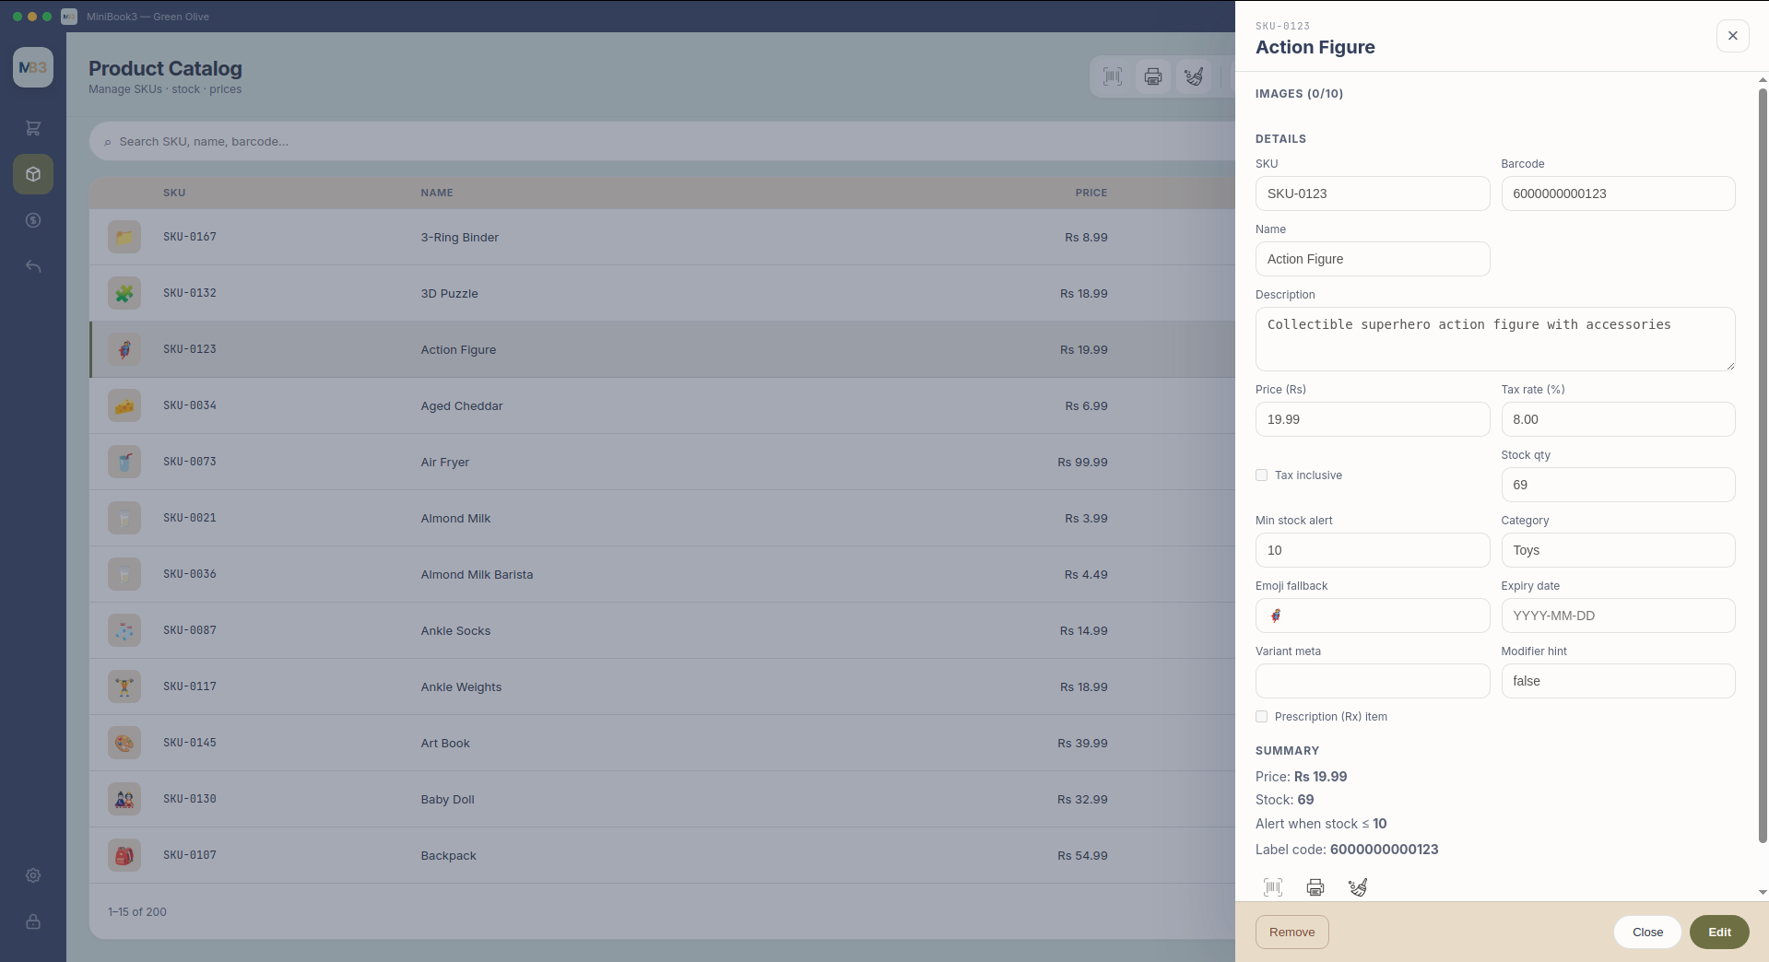Click the Remove button

click(1292, 933)
